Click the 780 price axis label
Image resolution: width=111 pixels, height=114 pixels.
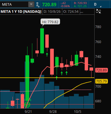coord(98,27)
